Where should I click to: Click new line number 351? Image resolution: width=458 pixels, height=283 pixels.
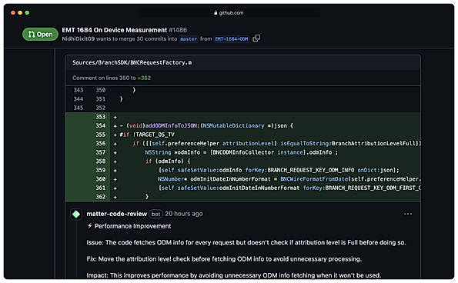click(x=101, y=99)
